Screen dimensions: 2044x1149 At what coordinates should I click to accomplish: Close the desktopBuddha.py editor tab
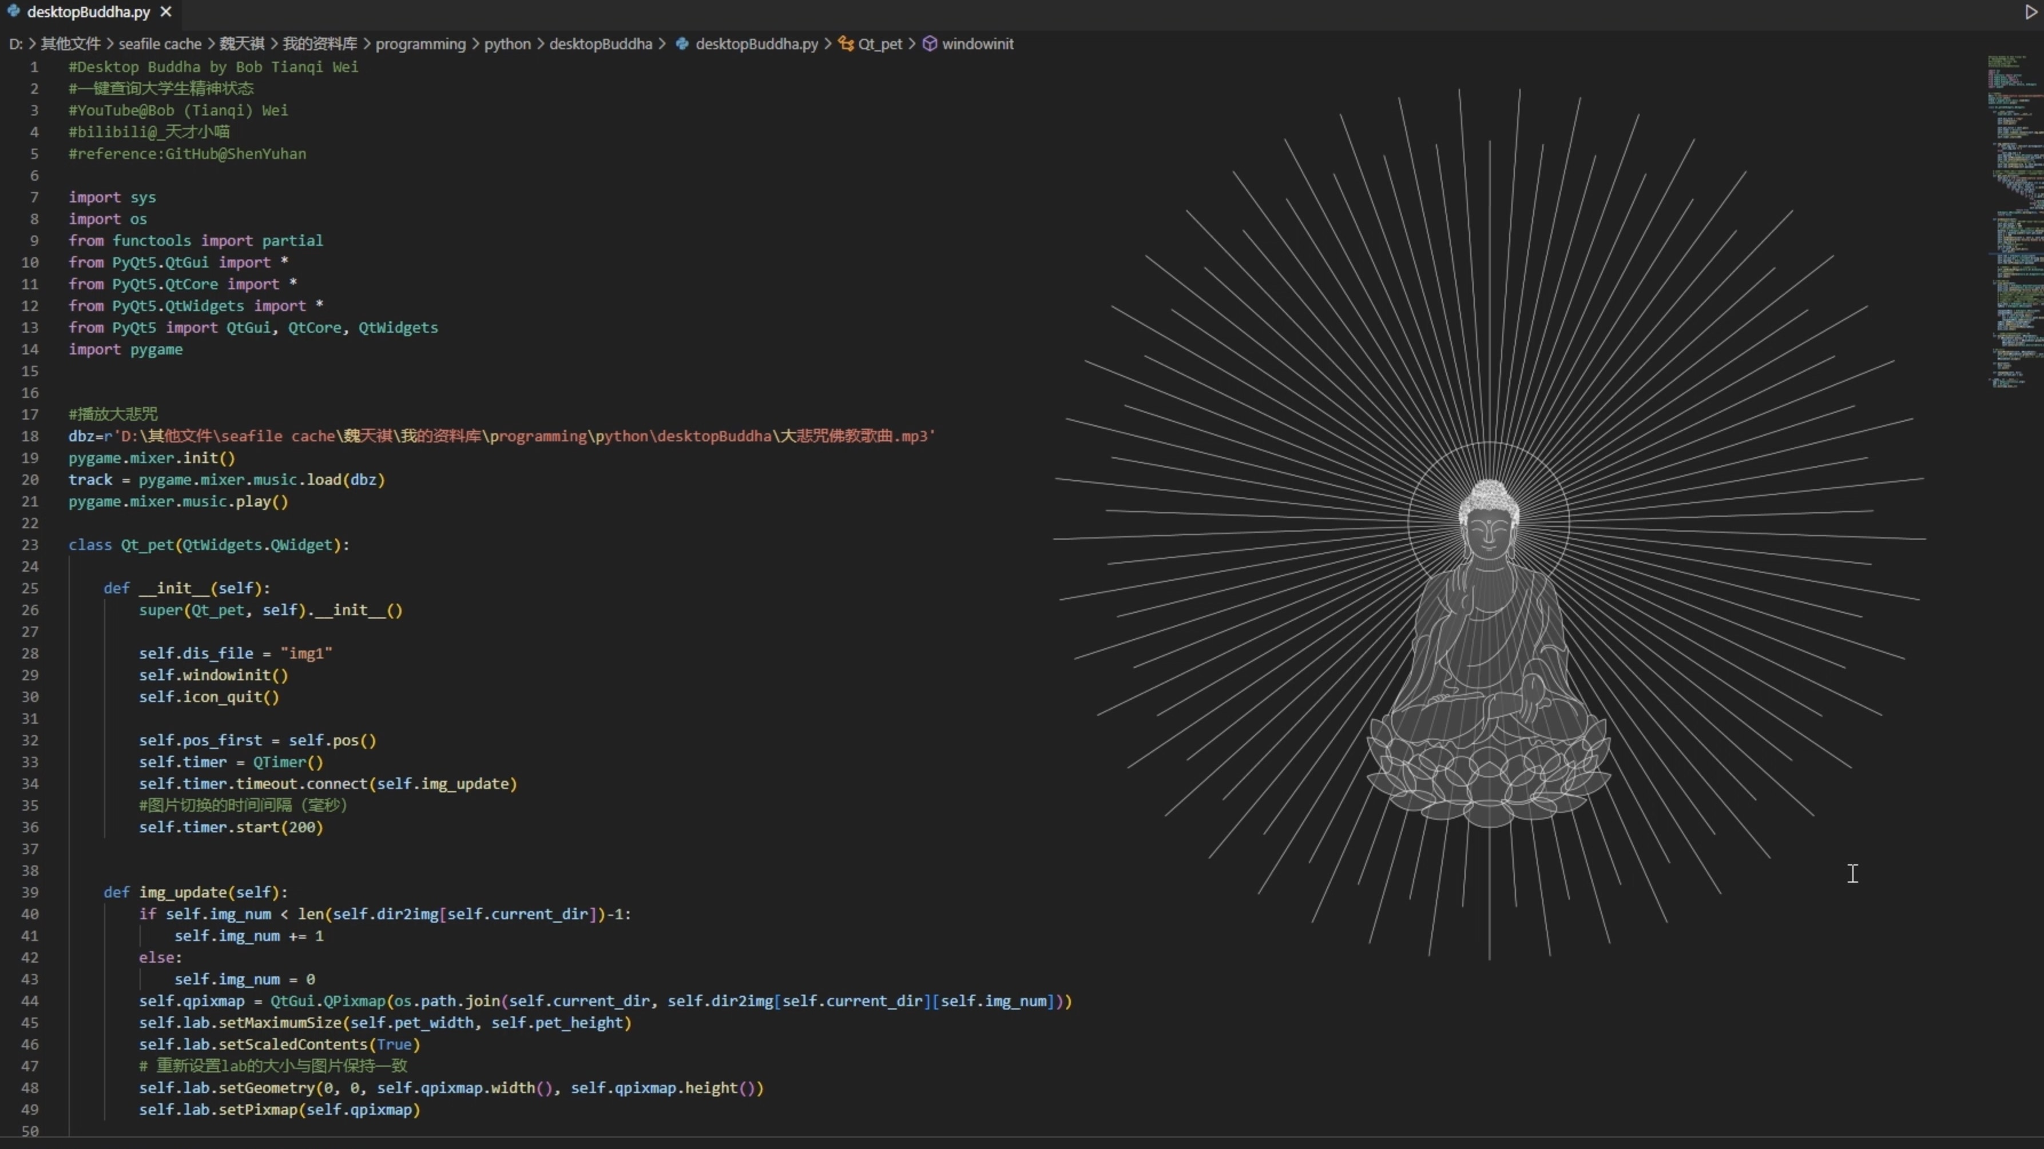(166, 12)
